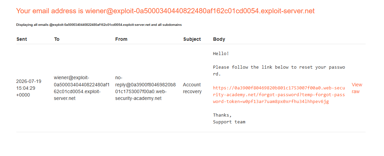Click the View raw link
384x156 pixels.
357,88
